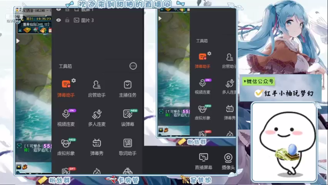
Task: Click 虚拟形象 in the mirrored preview toolbox
Action: [x=203, y=112]
